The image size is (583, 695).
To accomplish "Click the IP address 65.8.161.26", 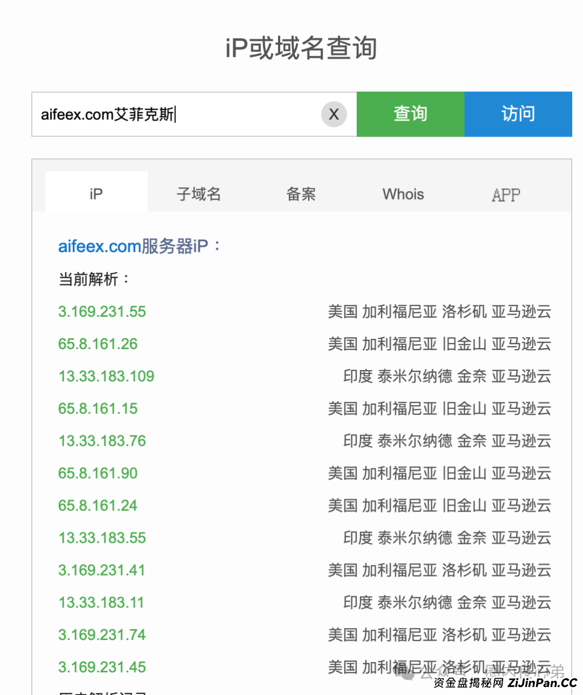I will (x=98, y=344).
